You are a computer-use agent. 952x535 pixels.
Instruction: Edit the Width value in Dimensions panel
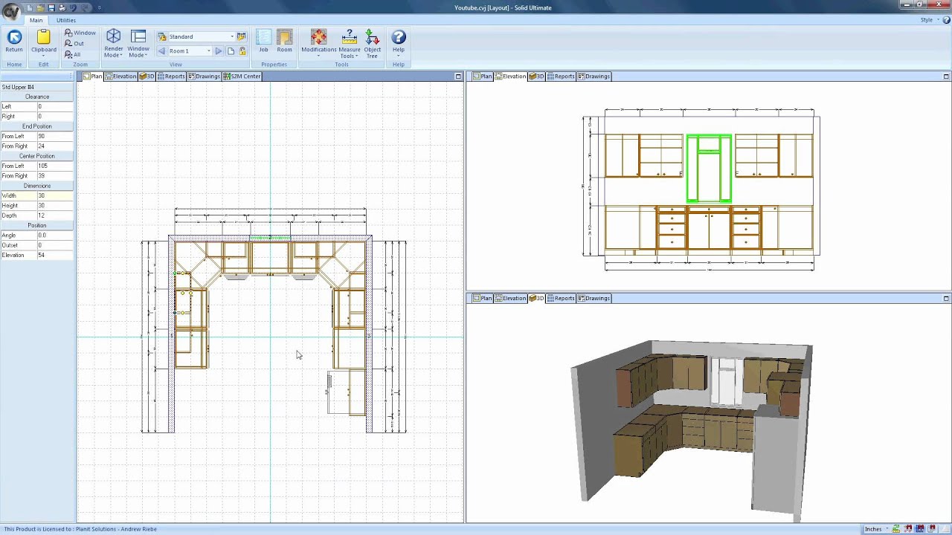click(x=56, y=195)
